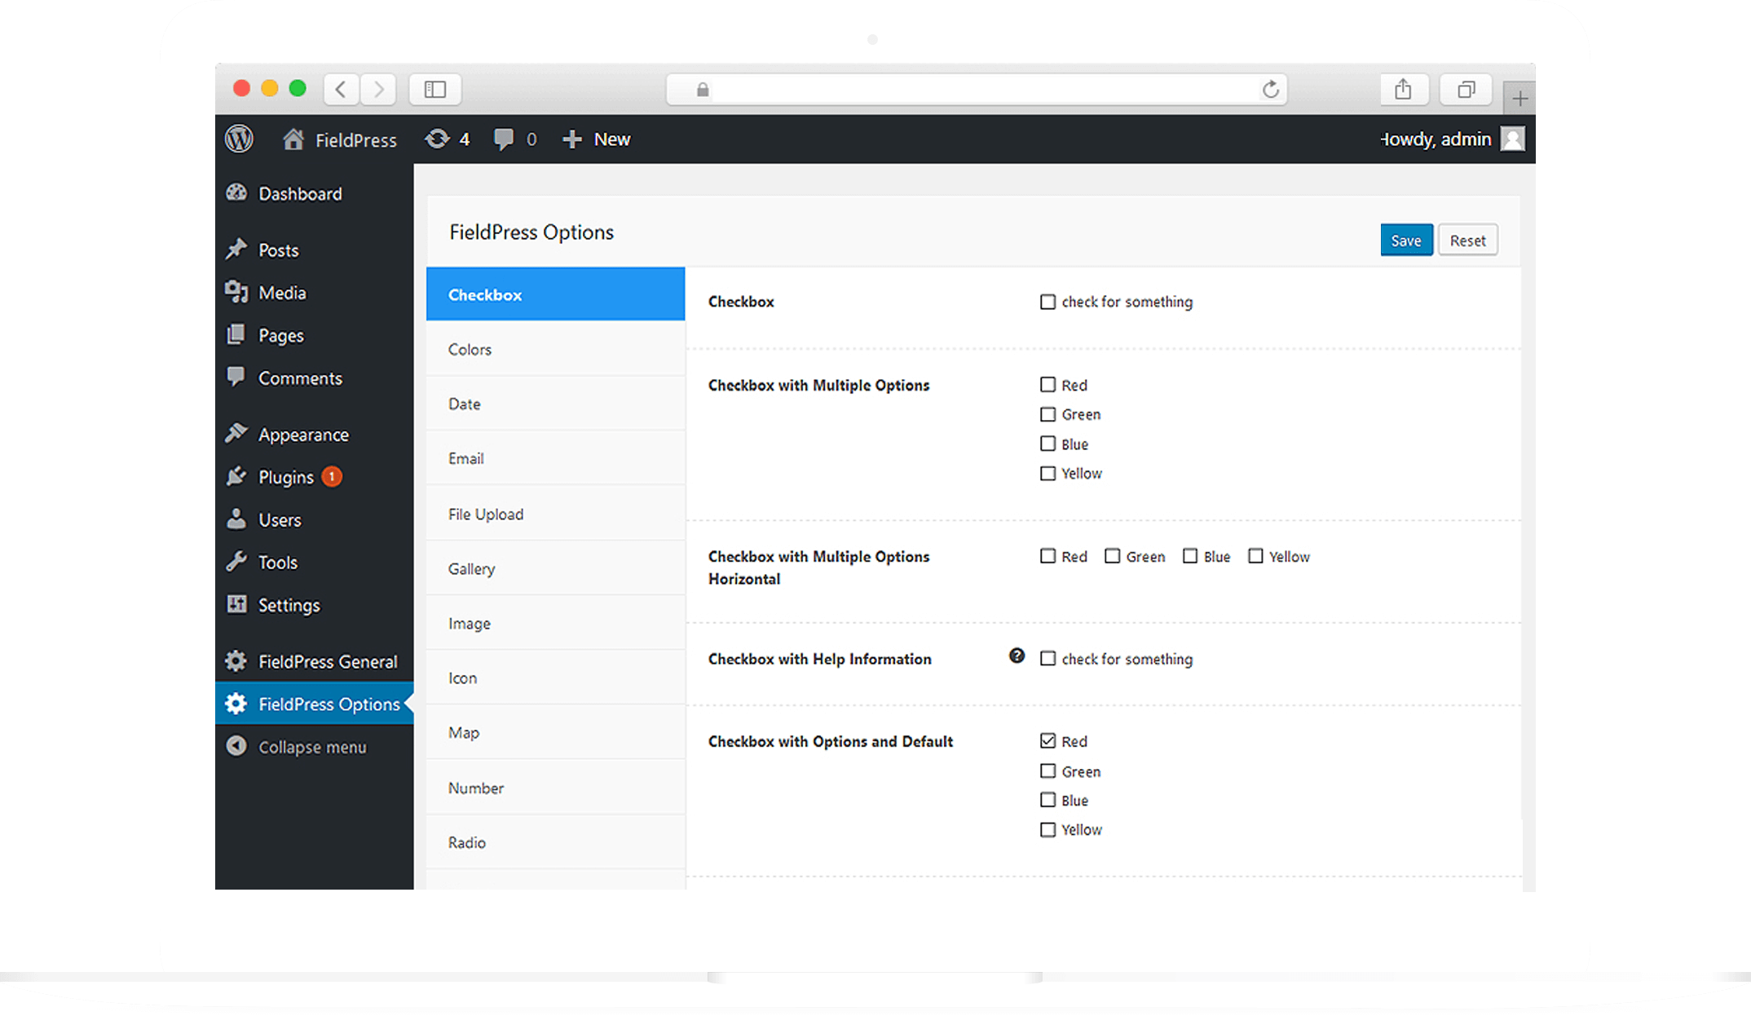Open the browser share button

(x=1403, y=89)
